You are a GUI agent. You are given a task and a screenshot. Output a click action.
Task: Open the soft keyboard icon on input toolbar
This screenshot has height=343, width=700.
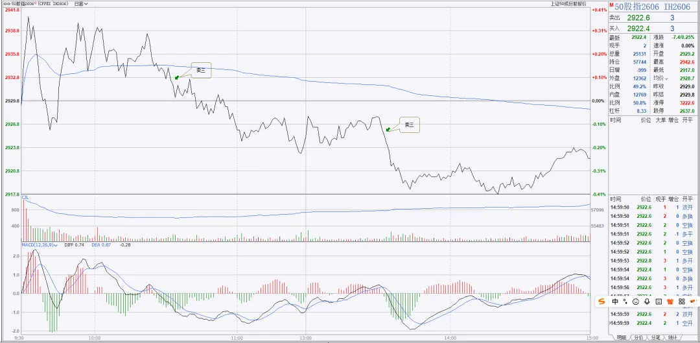(659, 302)
